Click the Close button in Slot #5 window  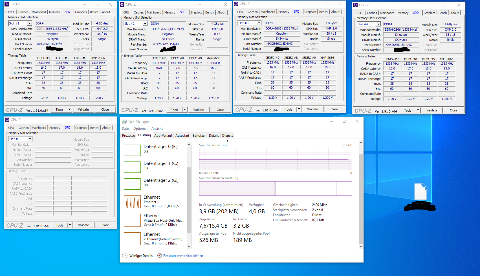[x=105, y=225]
